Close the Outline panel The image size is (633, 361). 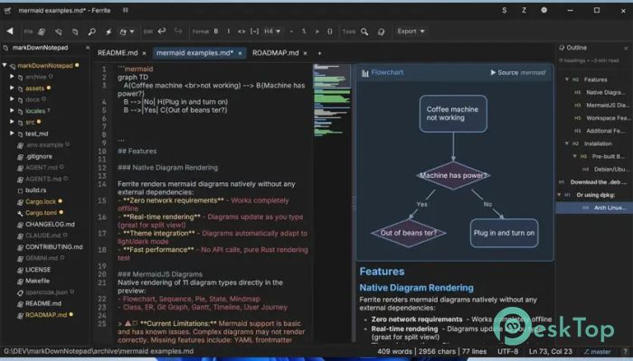[x=626, y=48]
